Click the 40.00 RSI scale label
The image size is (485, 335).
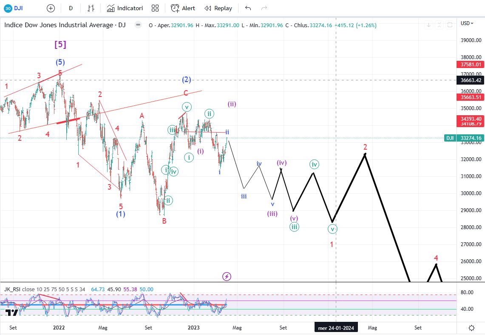point(467,309)
